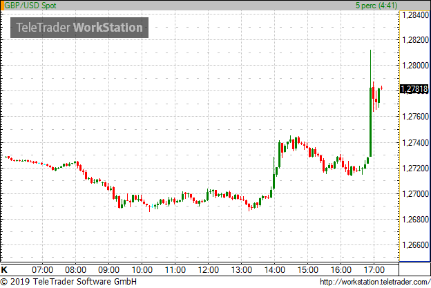The height and width of the screenshot is (288, 431).
Task: Click the 14:00 time axis label
Action: (275, 270)
